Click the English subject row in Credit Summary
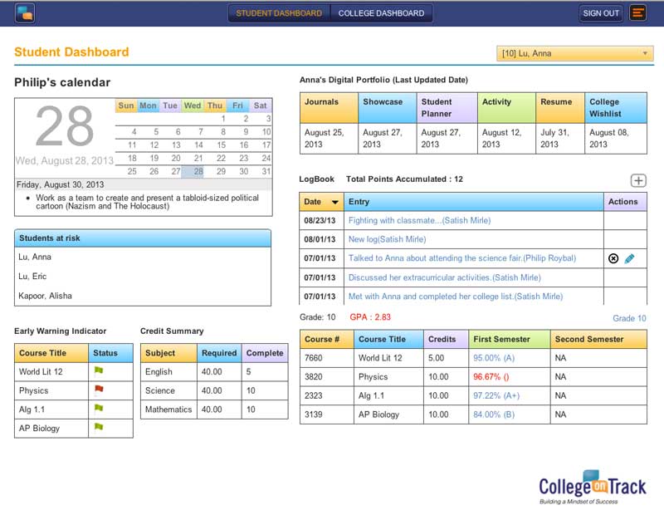The width and height of the screenshot is (664, 510). click(214, 372)
